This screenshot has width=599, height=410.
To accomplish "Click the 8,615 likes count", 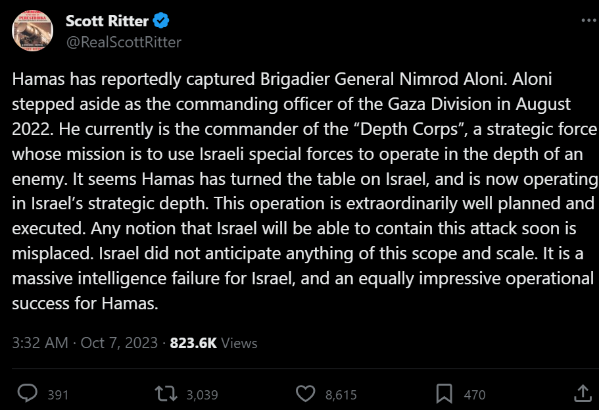I will 341,395.
